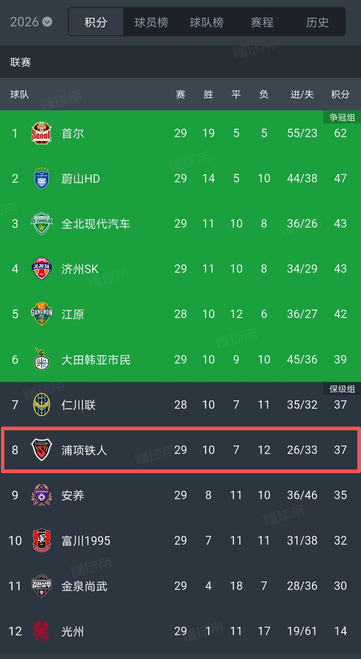Viewport: 361px width, 659px height.
Task: Tap the Gangwon FC team crest
Action: (42, 314)
